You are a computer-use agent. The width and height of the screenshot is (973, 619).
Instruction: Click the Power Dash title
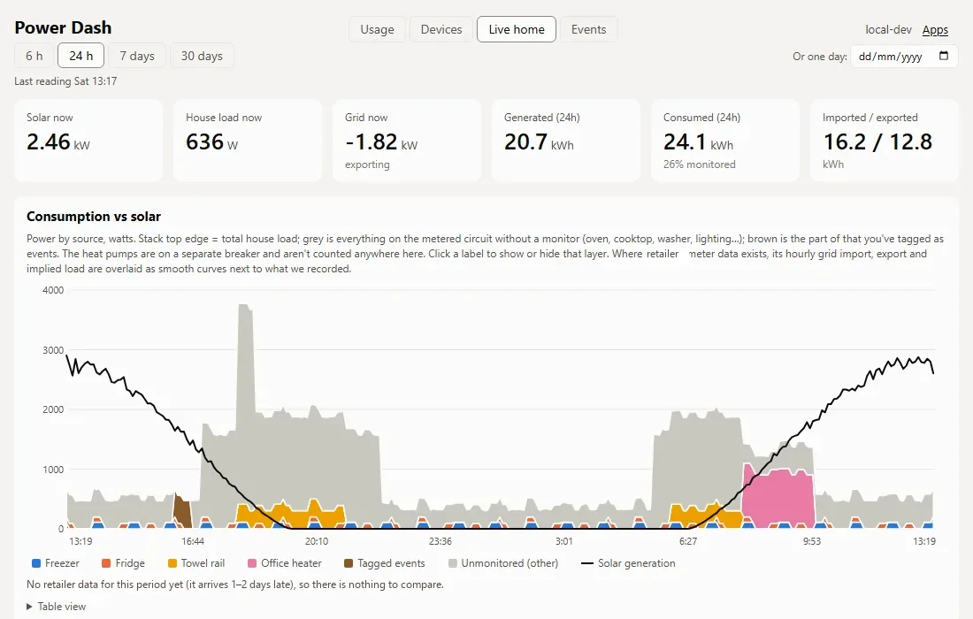coord(63,28)
